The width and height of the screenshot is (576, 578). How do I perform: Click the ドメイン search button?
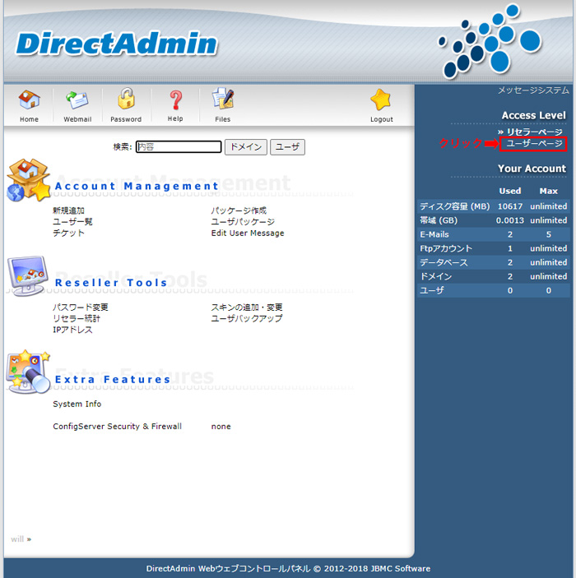(x=246, y=147)
